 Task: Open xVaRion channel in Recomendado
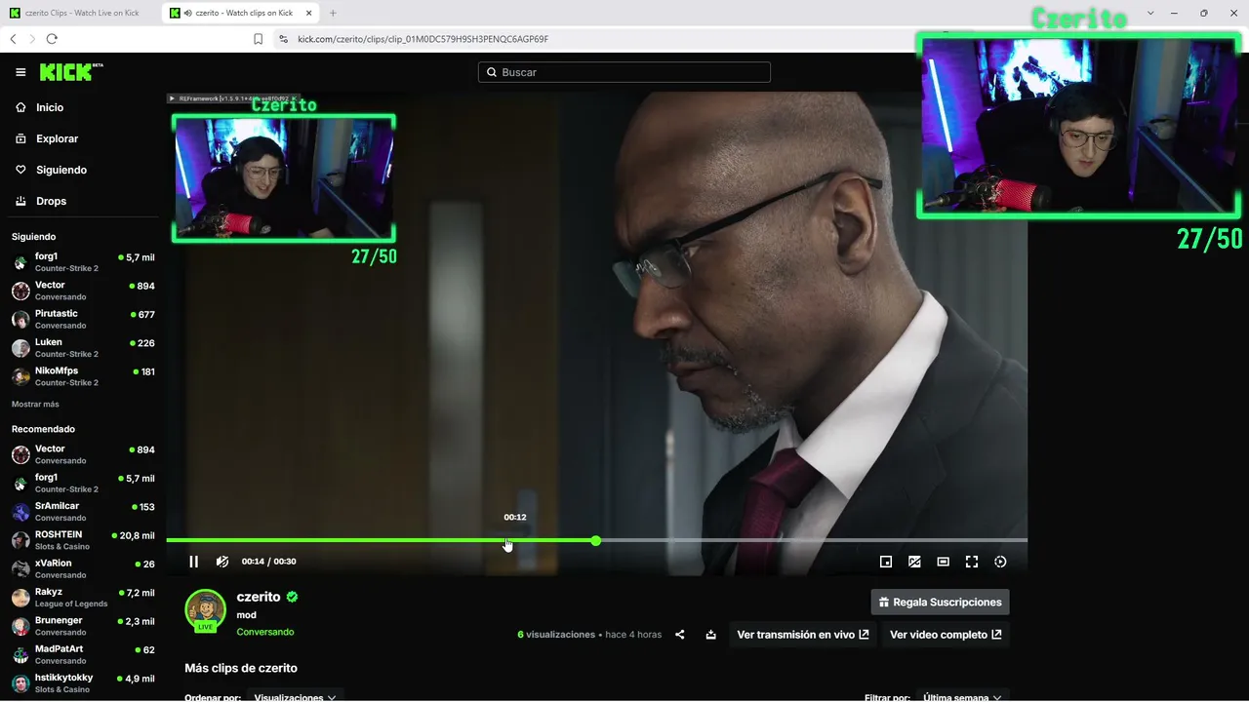[x=83, y=568]
